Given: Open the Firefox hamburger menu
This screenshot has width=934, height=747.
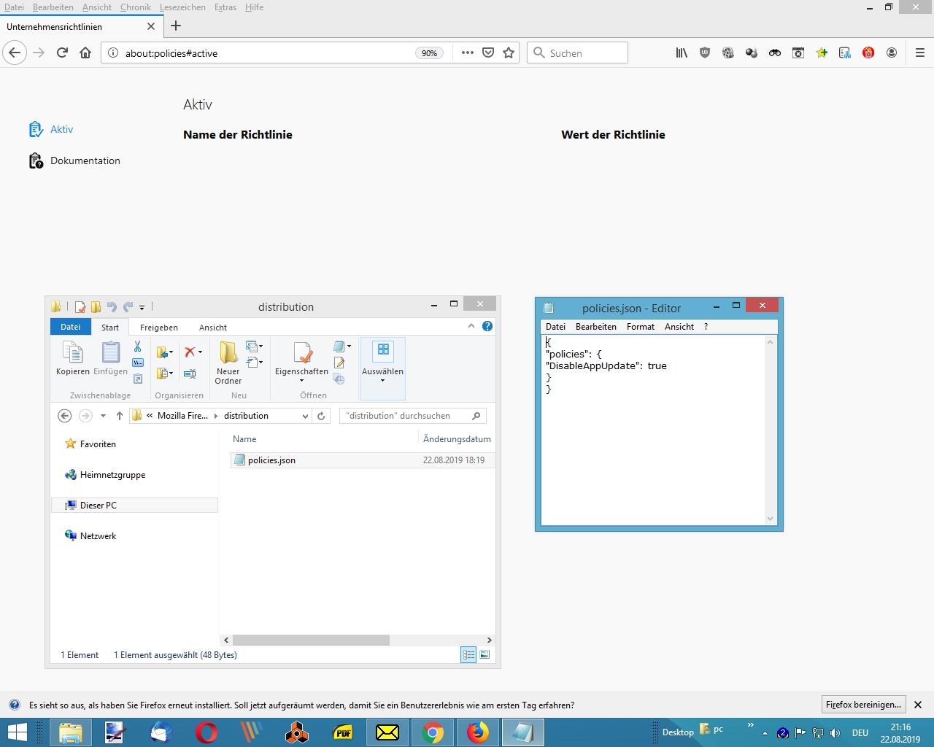Looking at the screenshot, I should 919,53.
